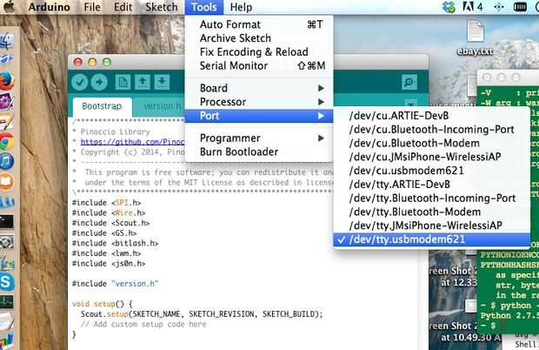Click the #include <bitlash.h> line
Image resolution: width=539 pixels, height=350 pixels.
pos(115,243)
